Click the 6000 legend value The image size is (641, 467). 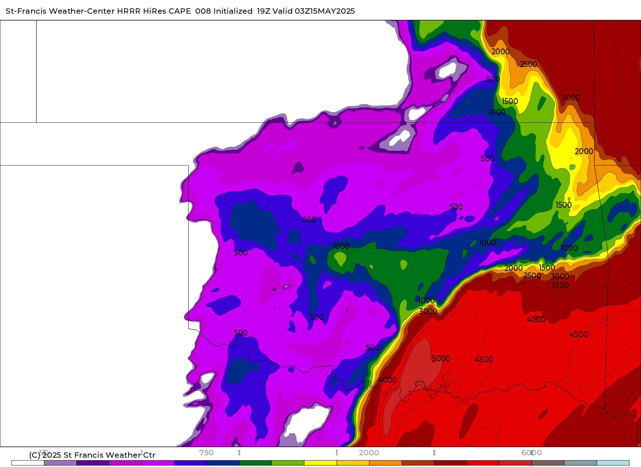click(531, 453)
